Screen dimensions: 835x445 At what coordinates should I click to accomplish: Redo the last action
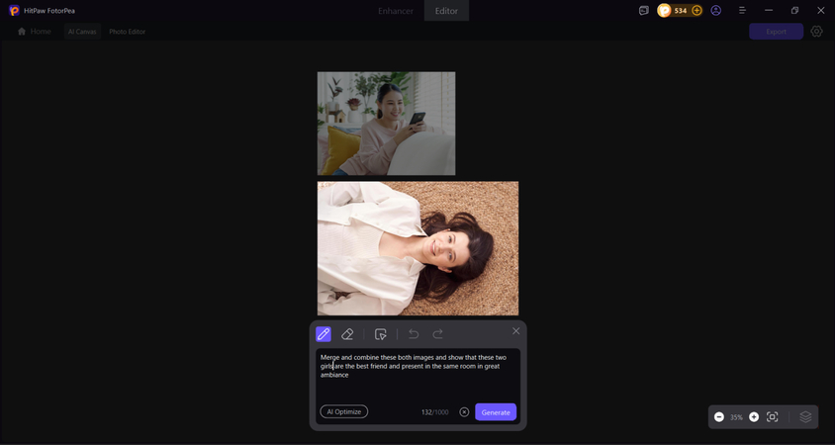(437, 334)
